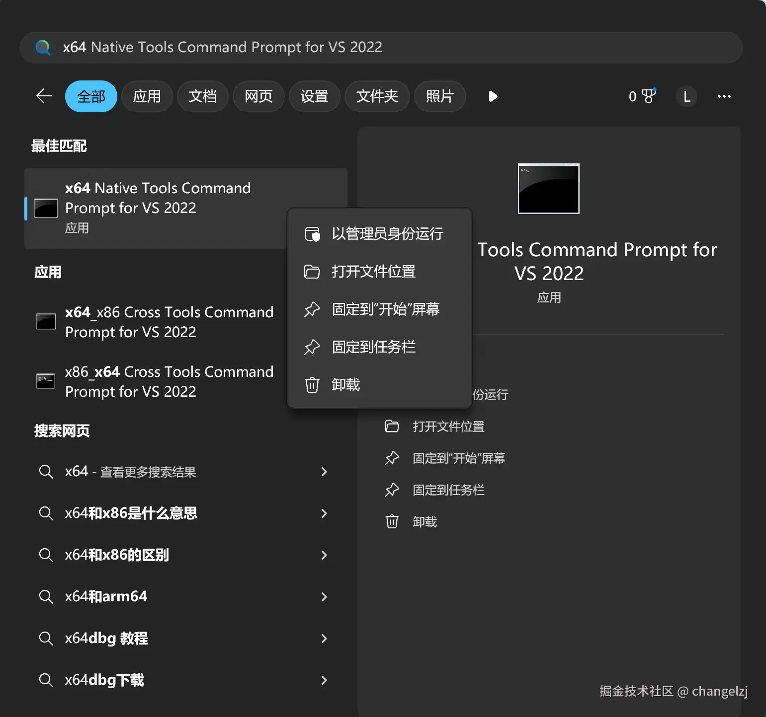766x717 pixels.
Task: Open the rewards trophy icon
Action: pos(649,96)
